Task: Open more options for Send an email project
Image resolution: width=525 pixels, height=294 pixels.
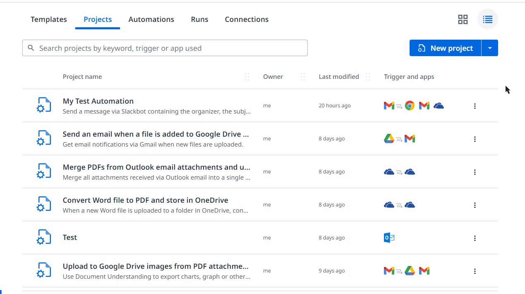Action: point(475,139)
